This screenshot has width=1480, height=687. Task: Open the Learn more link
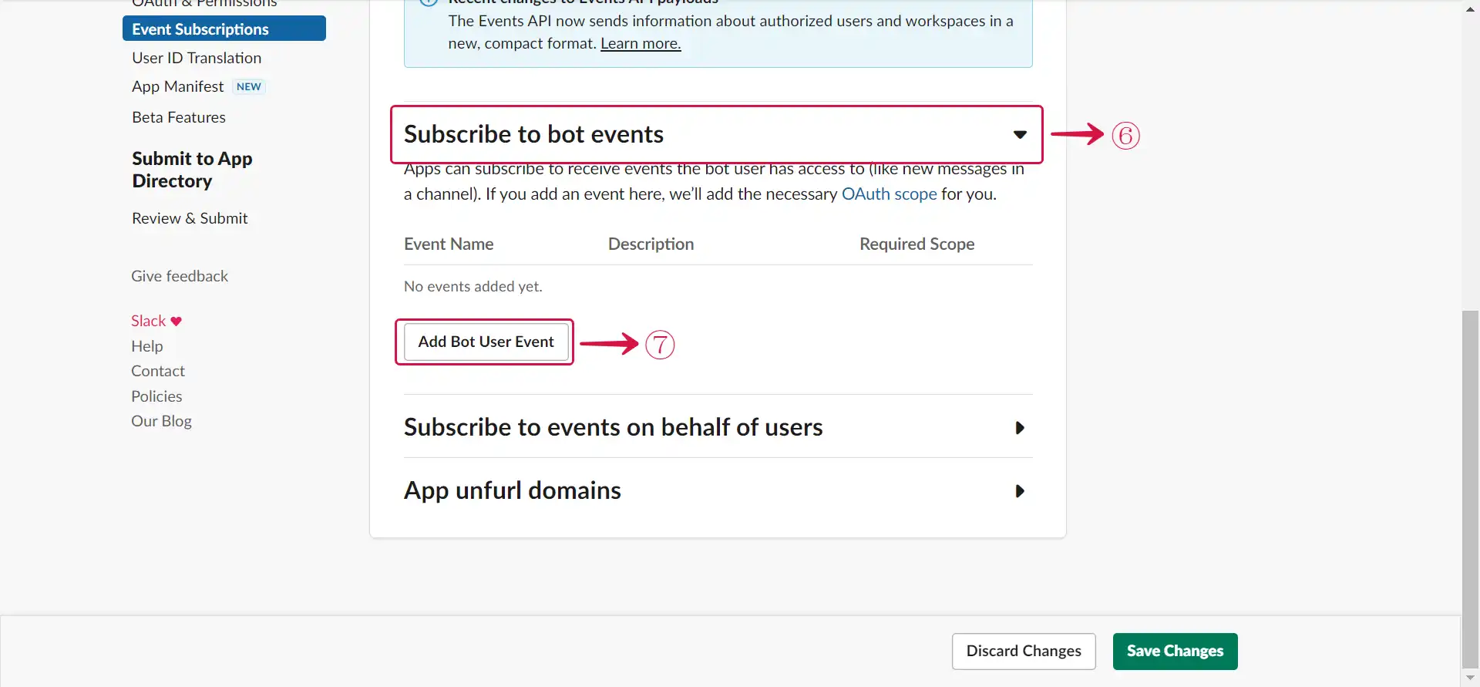click(x=641, y=44)
